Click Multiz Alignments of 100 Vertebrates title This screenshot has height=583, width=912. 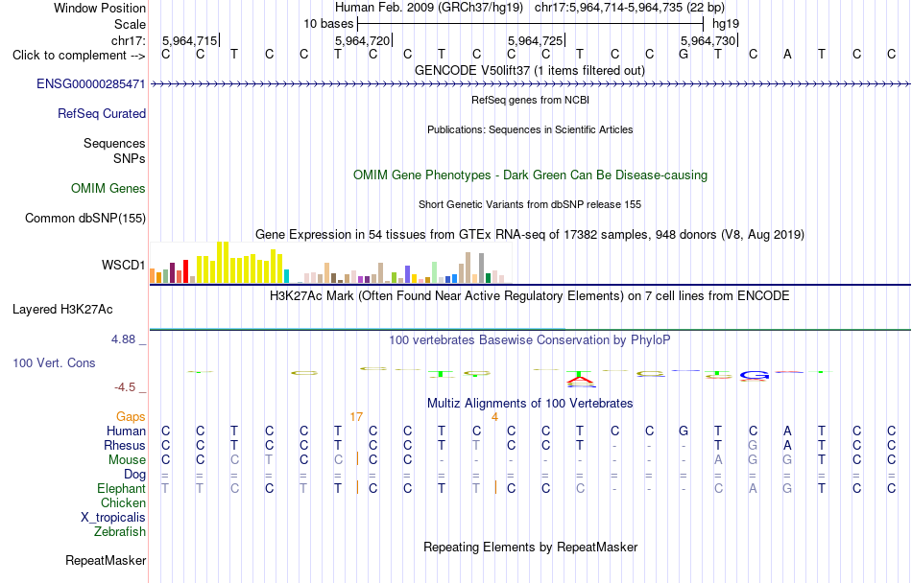[530, 404]
